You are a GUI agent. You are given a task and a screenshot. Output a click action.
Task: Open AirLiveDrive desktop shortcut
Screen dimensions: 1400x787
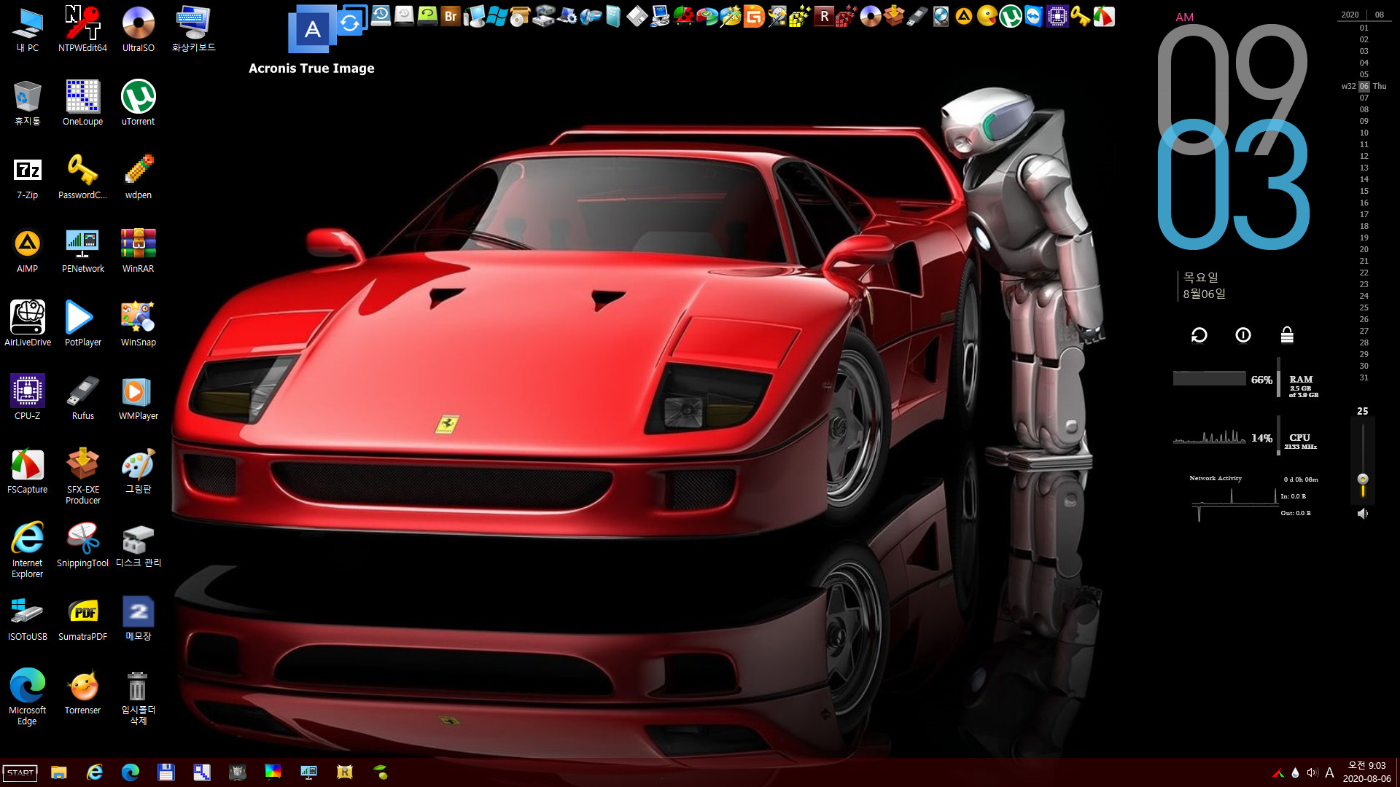28,324
